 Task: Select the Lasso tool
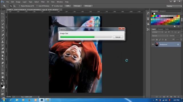[3, 21]
